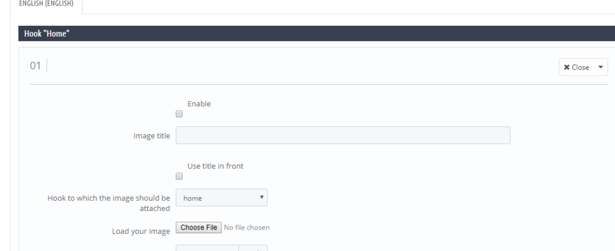Image resolution: width=615 pixels, height=251 pixels.
Task: Select the 01 item number label
Action: 35,65
